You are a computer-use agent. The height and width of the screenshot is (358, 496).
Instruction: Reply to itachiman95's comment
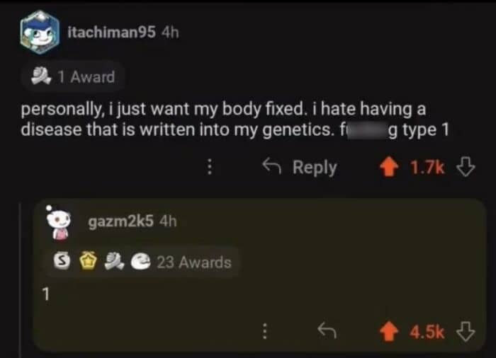[300, 167]
